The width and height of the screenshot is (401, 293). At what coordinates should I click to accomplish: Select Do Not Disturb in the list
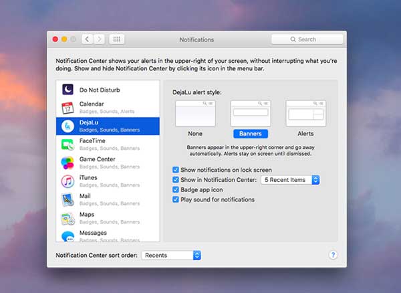(x=108, y=90)
